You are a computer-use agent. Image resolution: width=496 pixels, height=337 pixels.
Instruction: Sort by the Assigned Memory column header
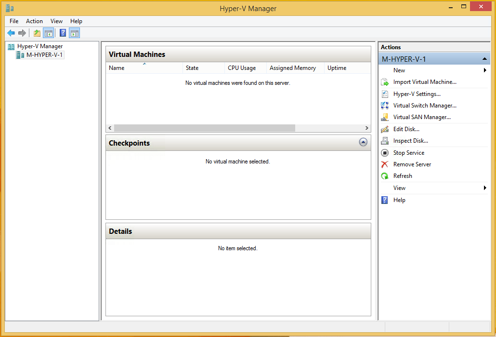[296, 68]
